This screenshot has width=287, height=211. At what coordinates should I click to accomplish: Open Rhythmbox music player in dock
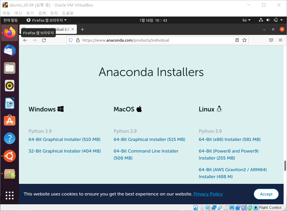10,86
